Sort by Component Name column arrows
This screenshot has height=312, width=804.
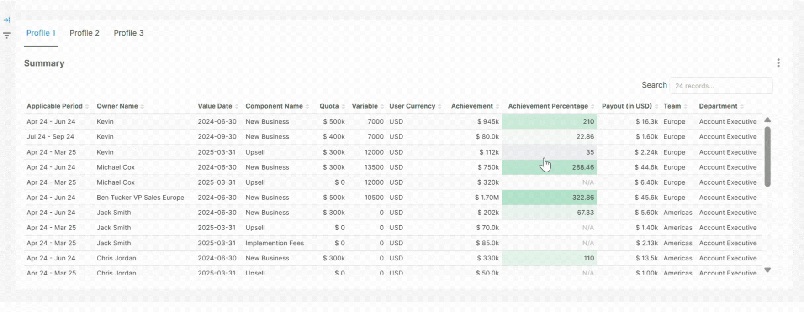point(307,106)
